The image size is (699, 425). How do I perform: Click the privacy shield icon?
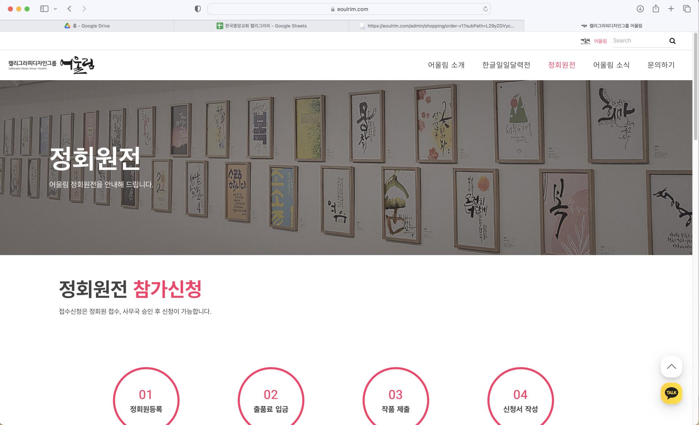point(198,9)
